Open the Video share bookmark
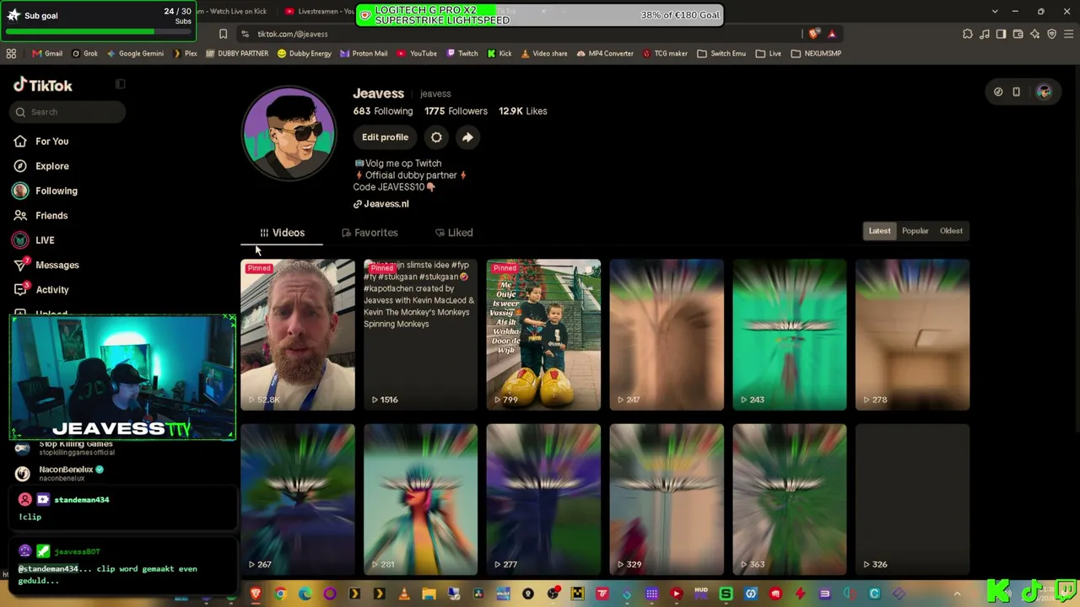This screenshot has width=1080, height=607. [x=543, y=53]
